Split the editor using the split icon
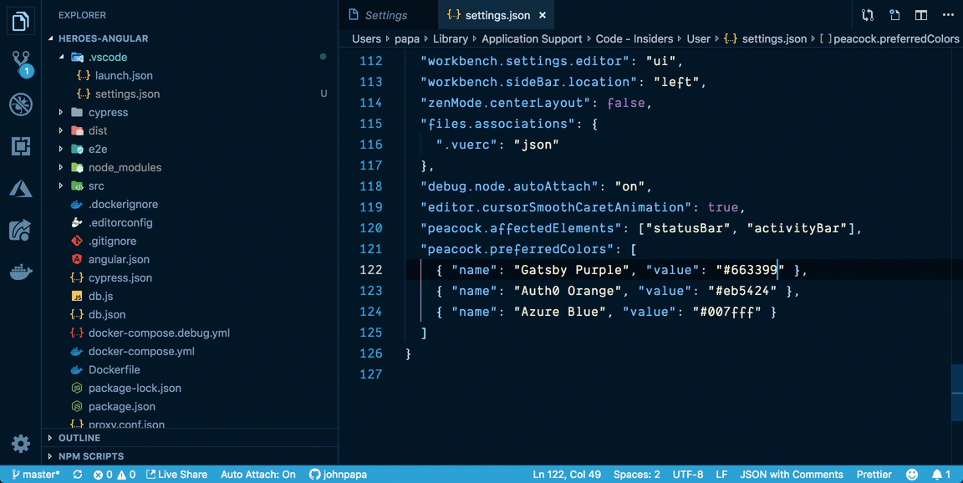This screenshot has height=483, width=963. [x=920, y=14]
